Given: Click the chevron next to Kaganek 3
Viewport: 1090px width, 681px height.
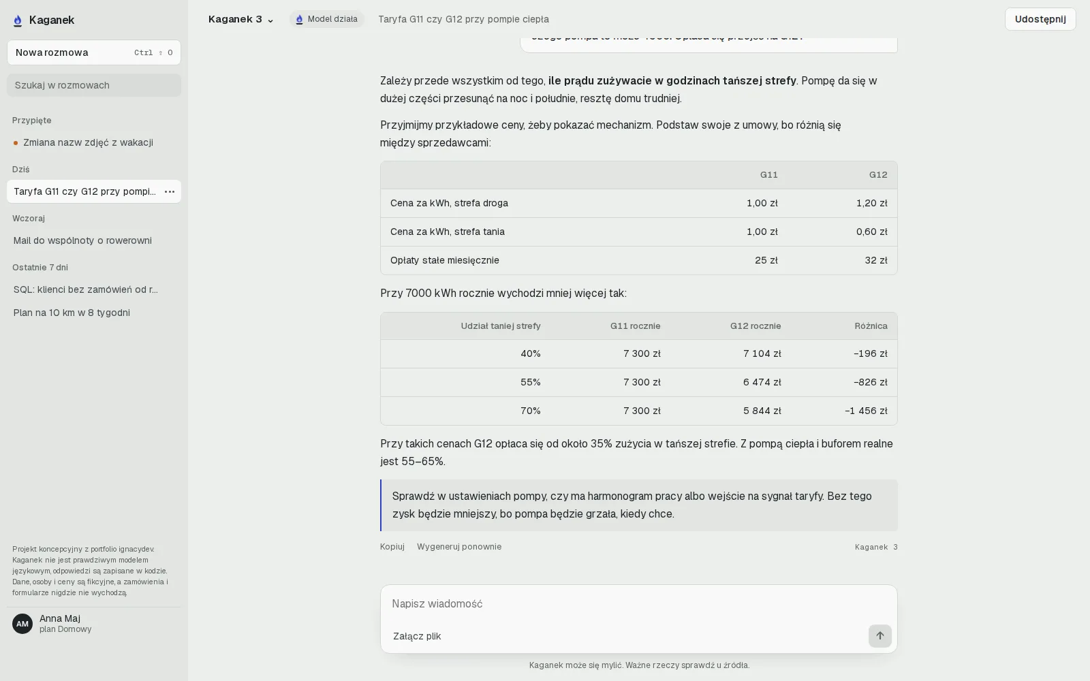Looking at the screenshot, I should (270, 20).
